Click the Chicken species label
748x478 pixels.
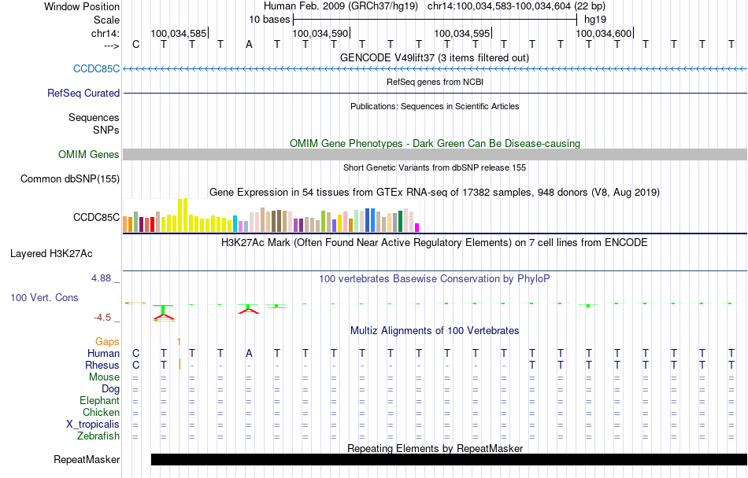coord(101,412)
